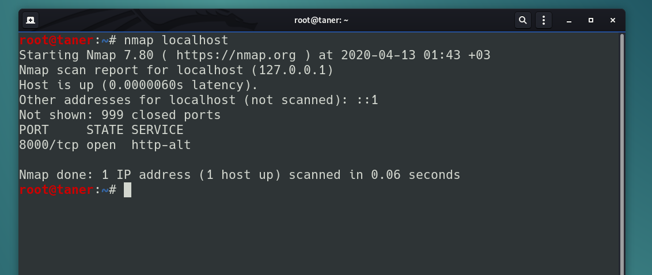
Task: Click the 'Not shown: 999 closed ports' line
Action: [120, 114]
